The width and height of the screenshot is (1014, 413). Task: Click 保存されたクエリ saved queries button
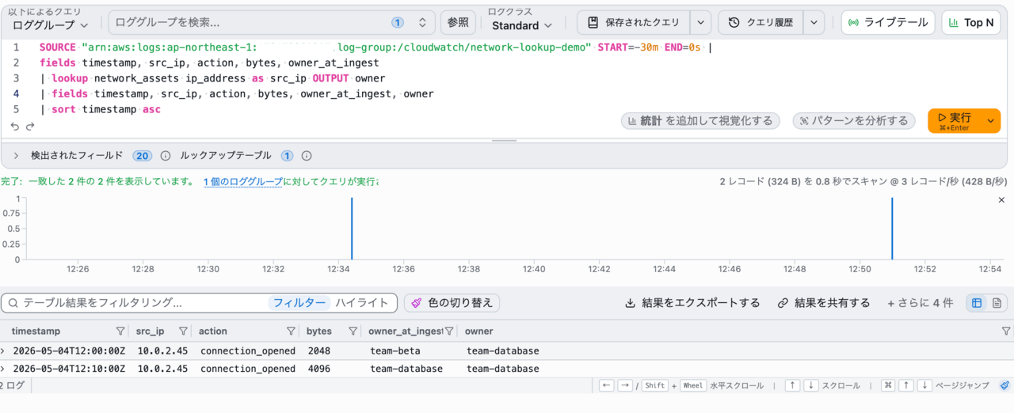(x=634, y=23)
